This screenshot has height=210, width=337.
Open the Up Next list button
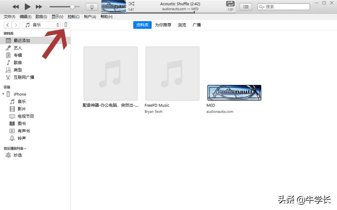(x=246, y=7)
